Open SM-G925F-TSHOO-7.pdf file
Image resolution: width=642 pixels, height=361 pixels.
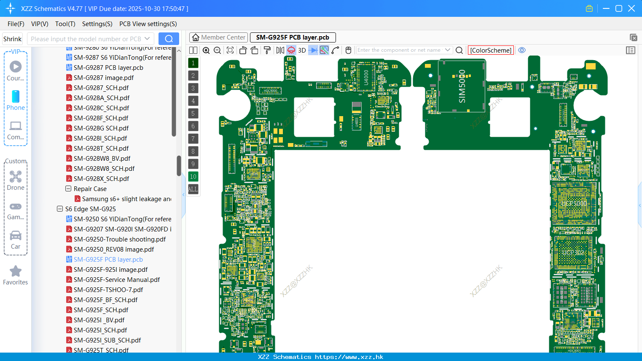(x=108, y=290)
